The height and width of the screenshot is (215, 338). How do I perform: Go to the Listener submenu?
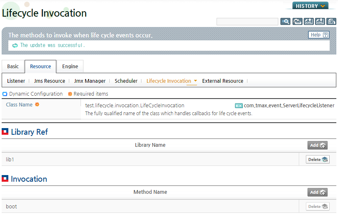click(16, 81)
